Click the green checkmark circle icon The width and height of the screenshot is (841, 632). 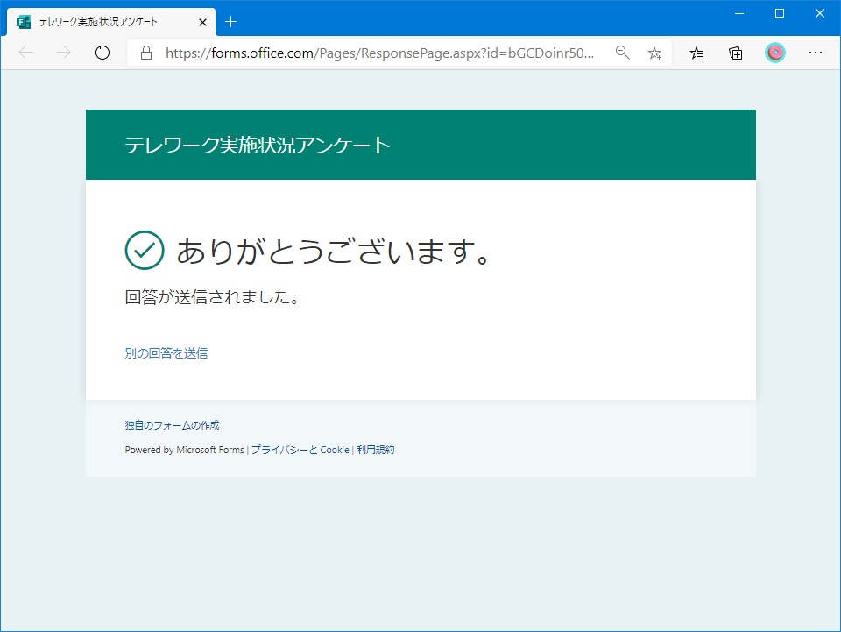point(145,250)
